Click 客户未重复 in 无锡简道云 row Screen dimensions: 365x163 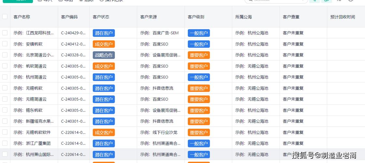pyautogui.click(x=293, y=99)
